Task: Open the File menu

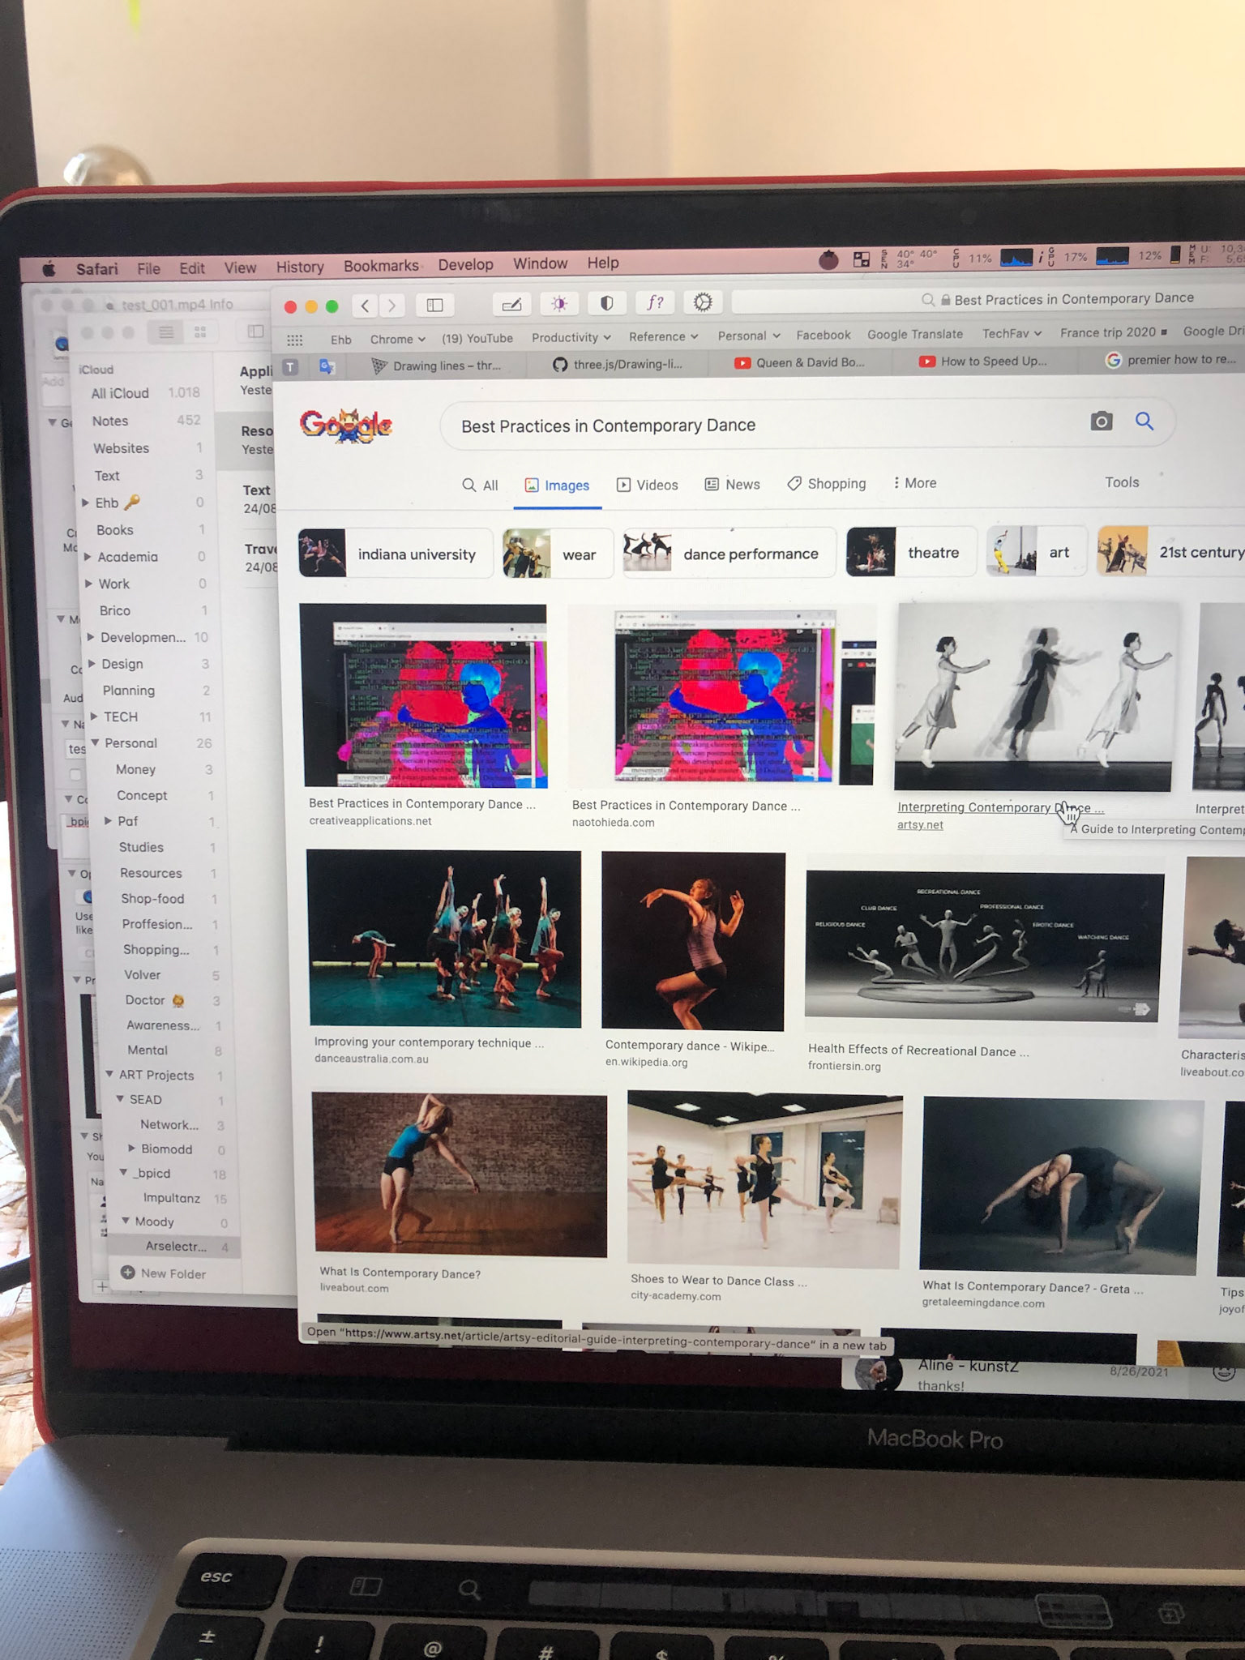Action: click(x=148, y=268)
